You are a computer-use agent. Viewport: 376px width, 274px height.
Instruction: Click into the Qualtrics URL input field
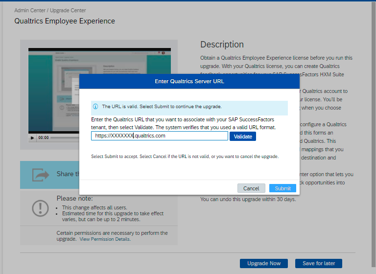[x=160, y=136]
